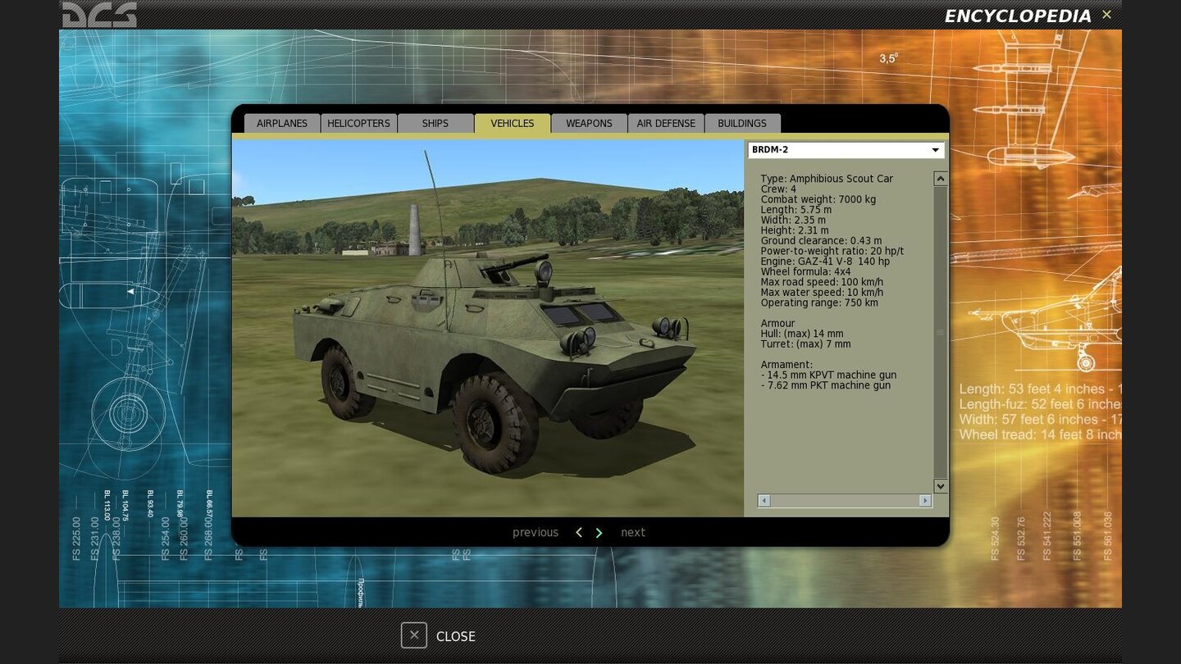Viewport: 1181px width, 664px height.
Task: Click the 'previous' text link
Action: pos(536,533)
